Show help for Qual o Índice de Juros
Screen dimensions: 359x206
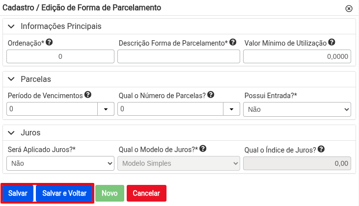click(321, 149)
